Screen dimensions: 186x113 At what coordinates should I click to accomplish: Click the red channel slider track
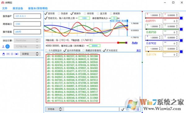click(162, 18)
